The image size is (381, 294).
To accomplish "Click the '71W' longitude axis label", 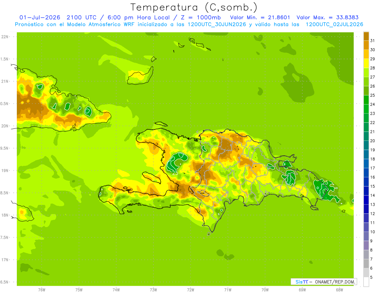I will coord(228,290).
